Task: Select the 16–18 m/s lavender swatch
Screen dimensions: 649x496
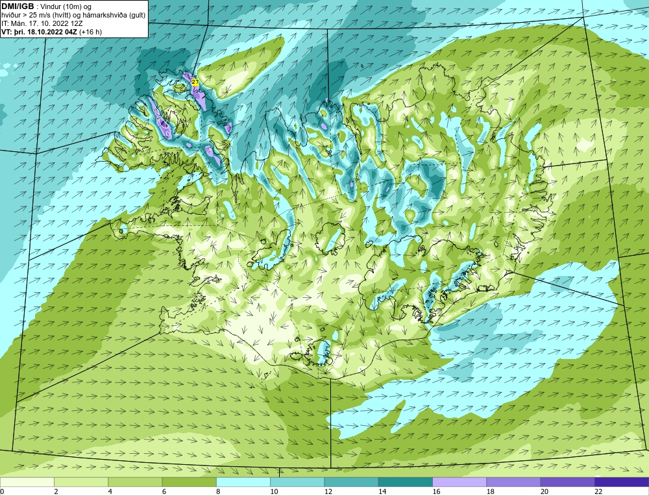Action: tap(459, 482)
